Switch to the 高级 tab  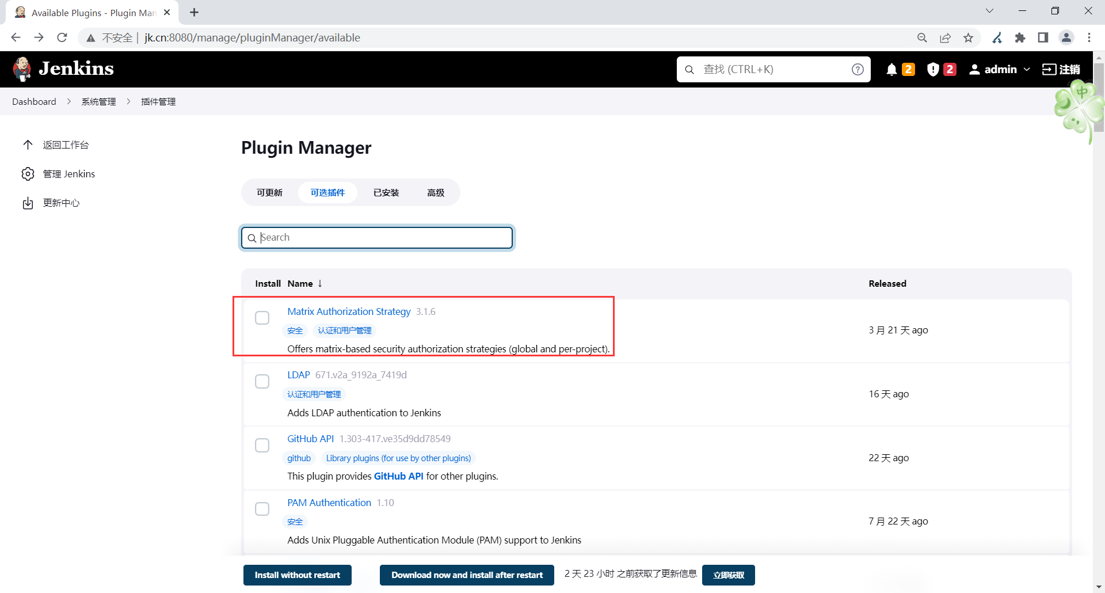pyautogui.click(x=436, y=192)
